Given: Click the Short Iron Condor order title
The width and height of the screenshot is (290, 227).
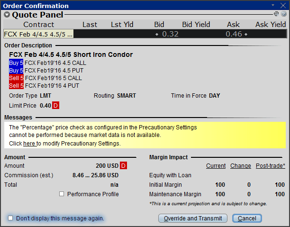Looking at the screenshot, I should pyautogui.click(x=71, y=54).
